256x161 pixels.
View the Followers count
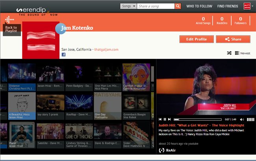coord(241,21)
